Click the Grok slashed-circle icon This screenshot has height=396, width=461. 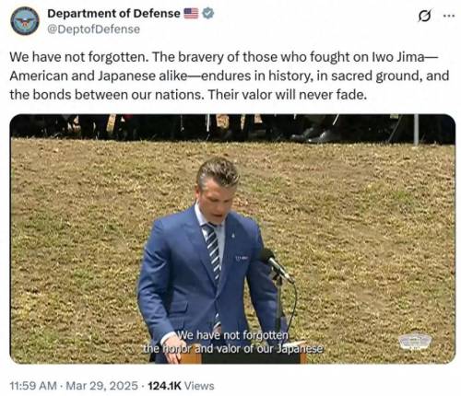point(424,16)
